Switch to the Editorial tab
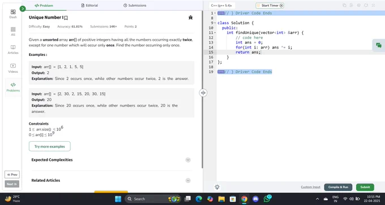 (x=89, y=6)
